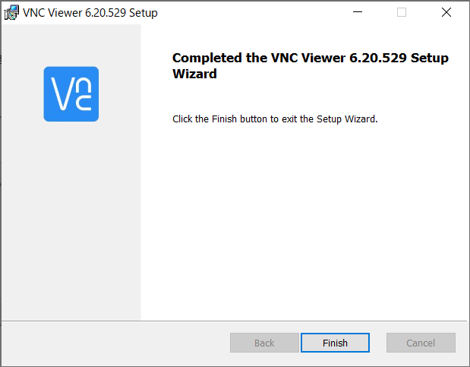470x367 pixels.
Task: Click the empty title bar area right of the title
Action: [251, 12]
